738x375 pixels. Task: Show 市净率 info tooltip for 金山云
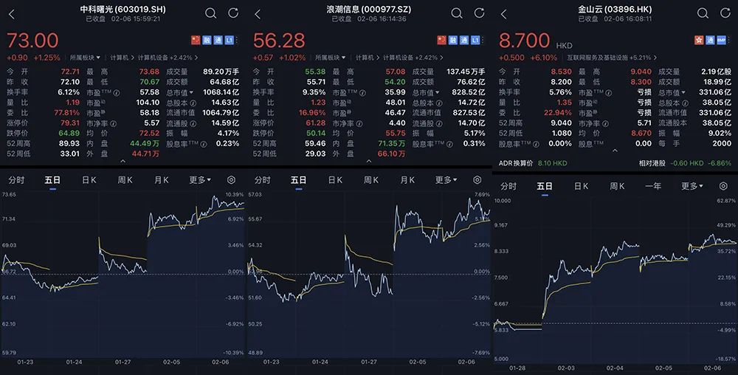click(604, 124)
